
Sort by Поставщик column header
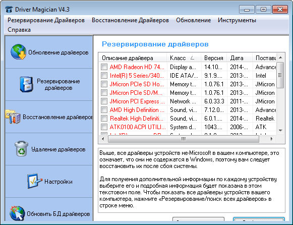pos(264,58)
